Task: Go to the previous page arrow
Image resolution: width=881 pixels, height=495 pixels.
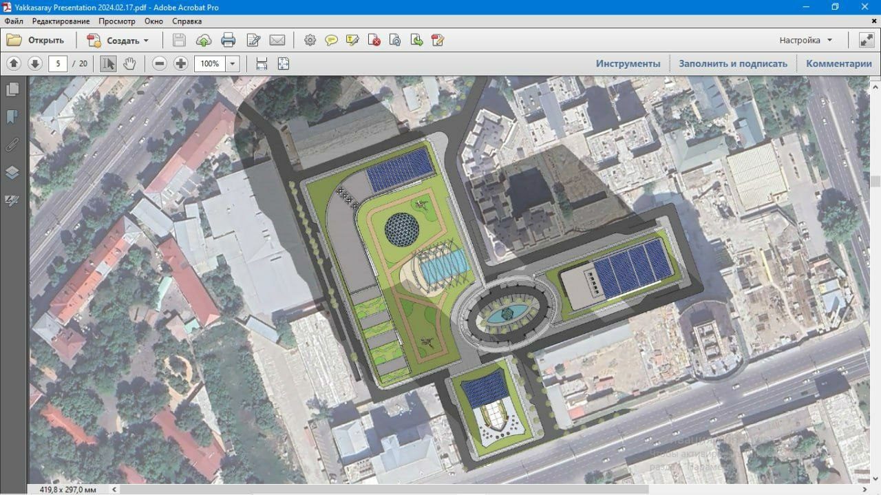Action: click(14, 63)
